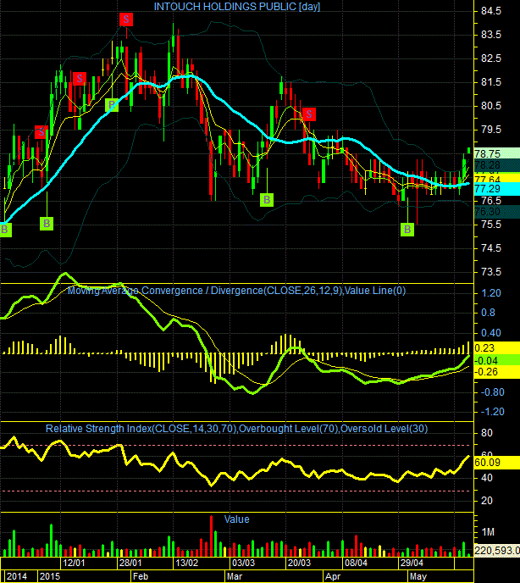Click the green B buy marker in mid-March
The width and height of the screenshot is (520, 583).
267,200
